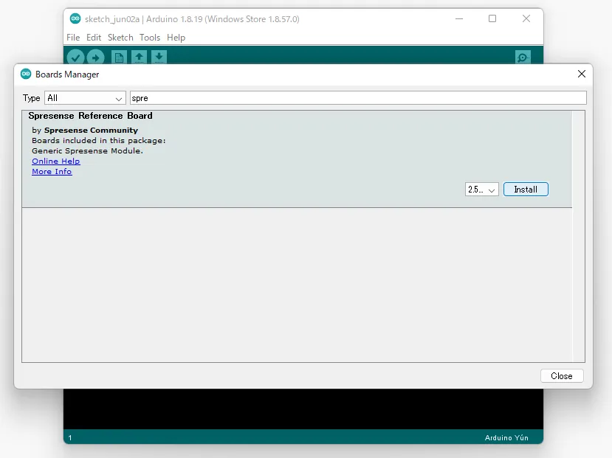Close Boards Manager with the X button
The width and height of the screenshot is (612, 458).
[x=582, y=74]
